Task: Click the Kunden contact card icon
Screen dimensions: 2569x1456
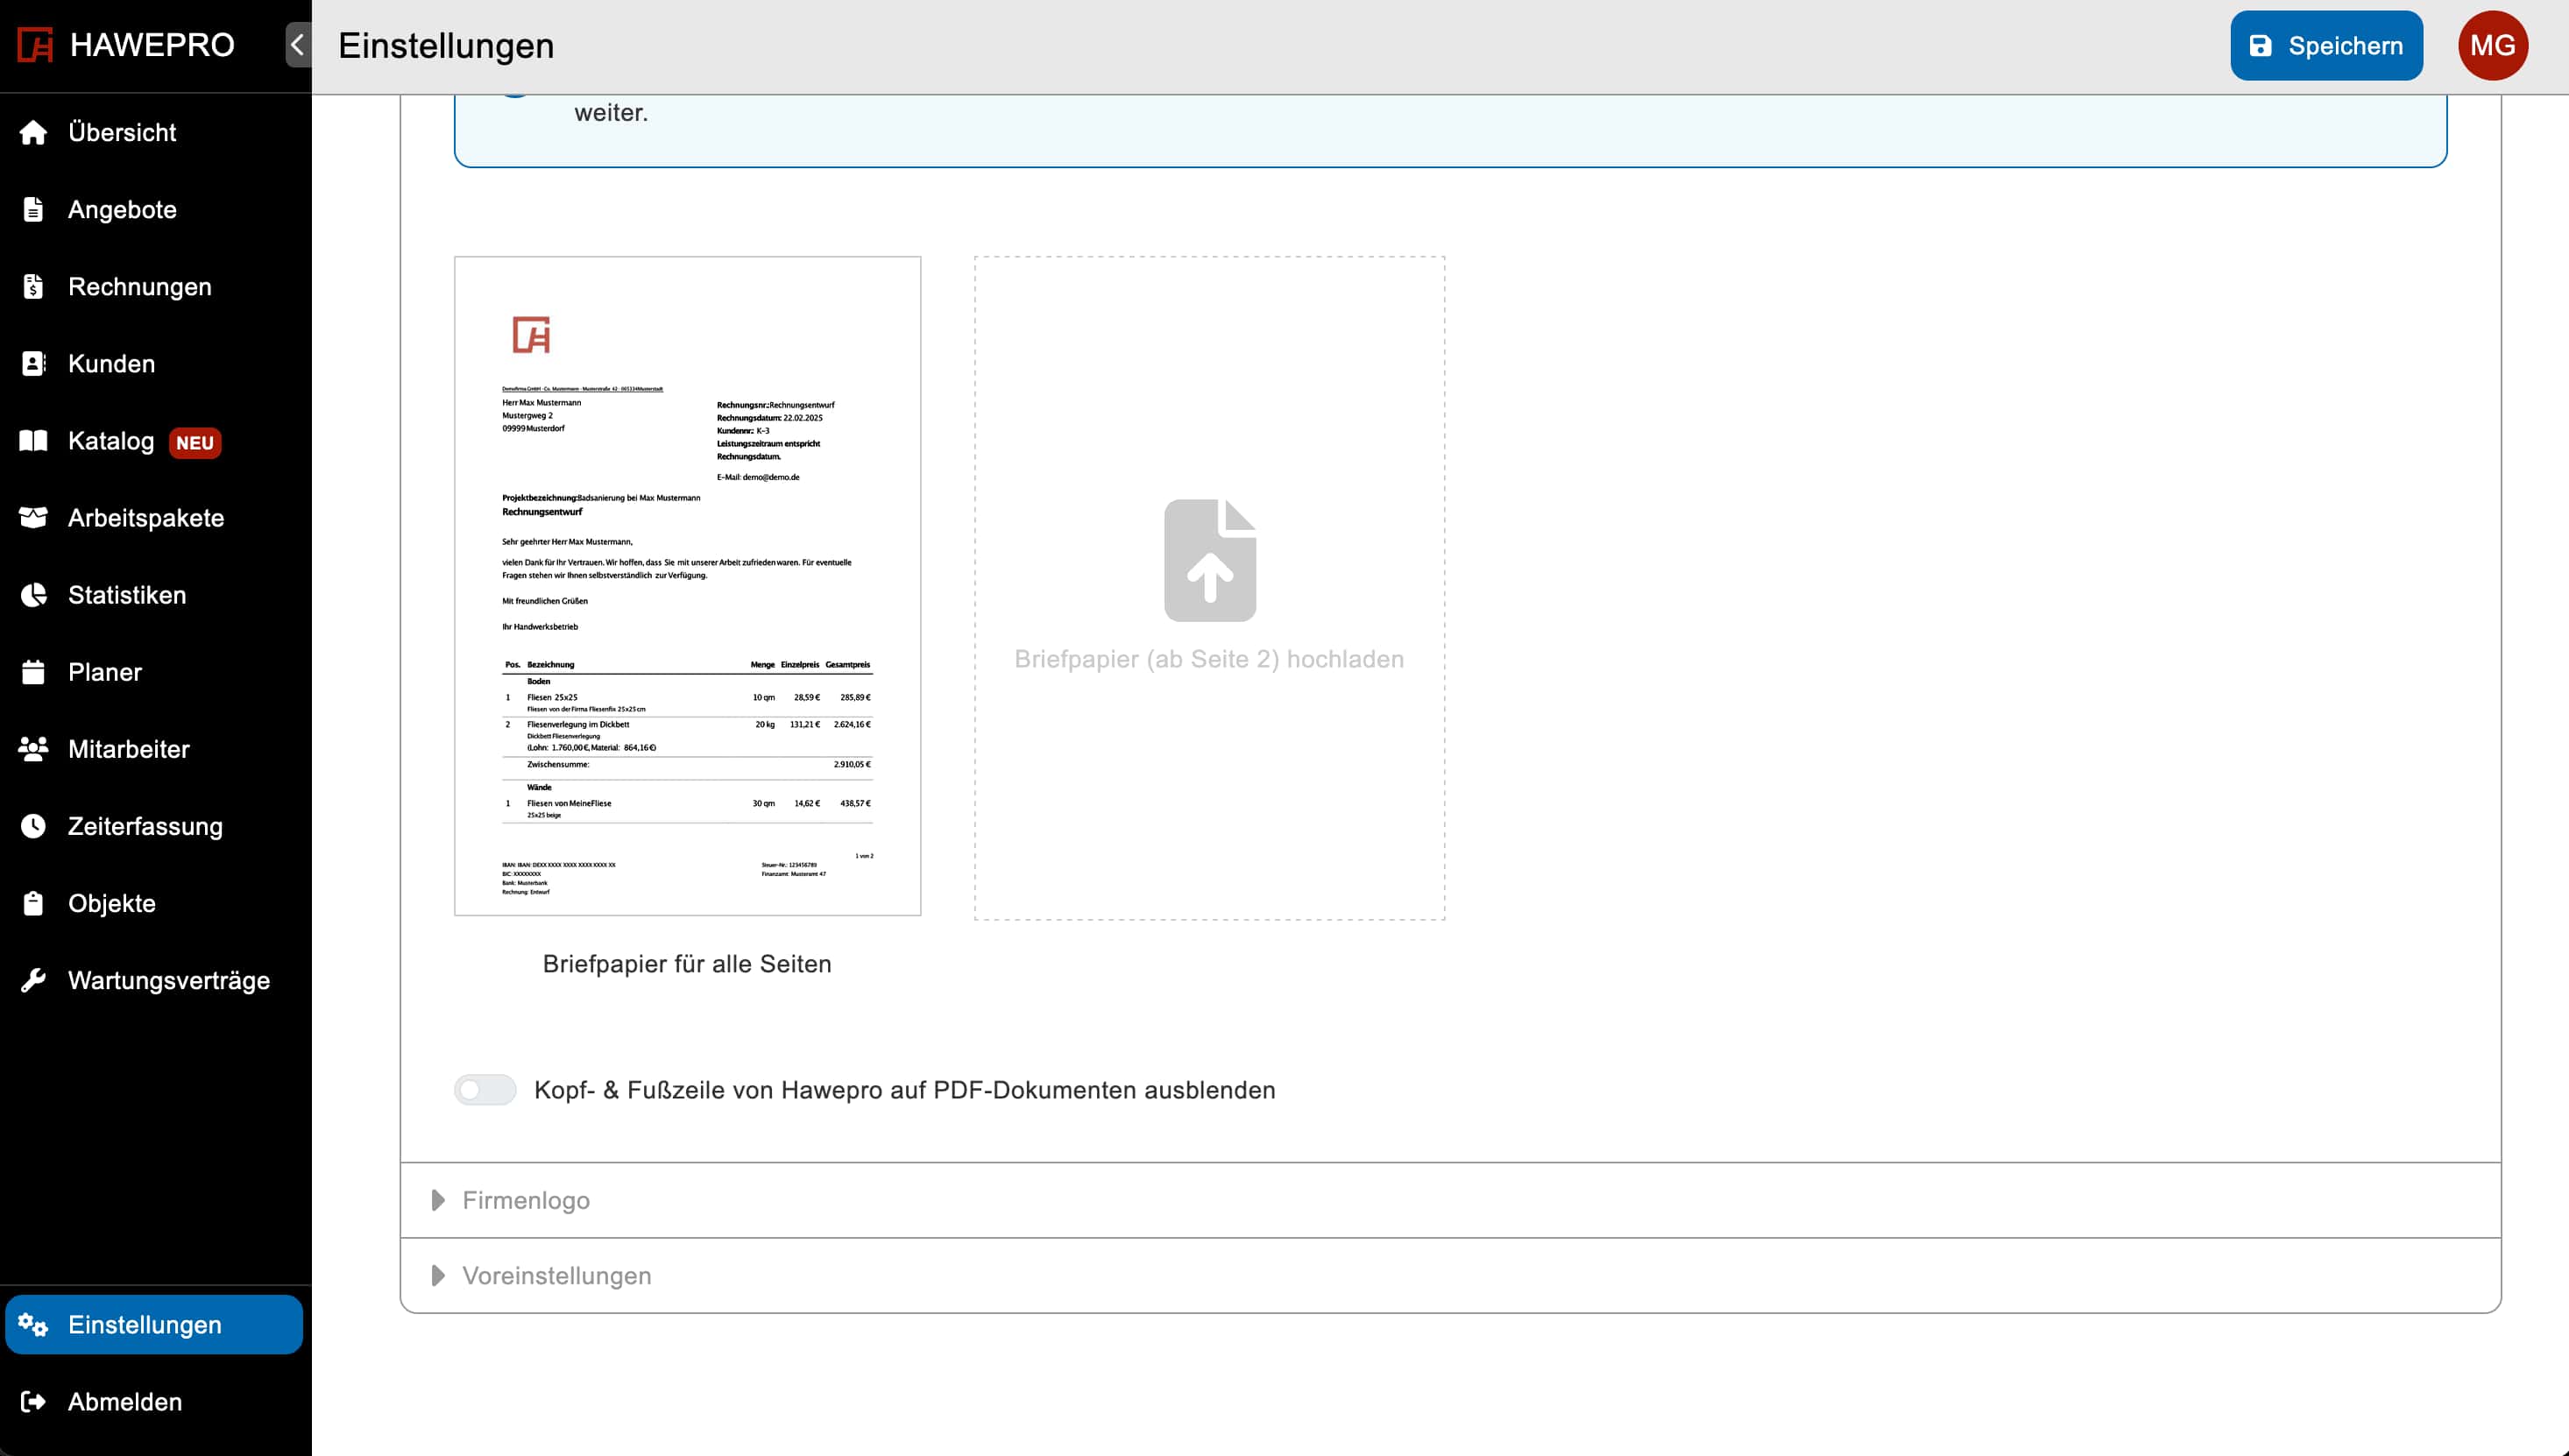Action: (x=33, y=364)
